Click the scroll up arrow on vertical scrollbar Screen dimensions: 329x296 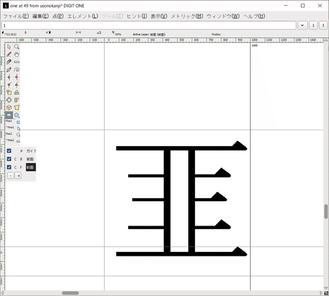326,40
